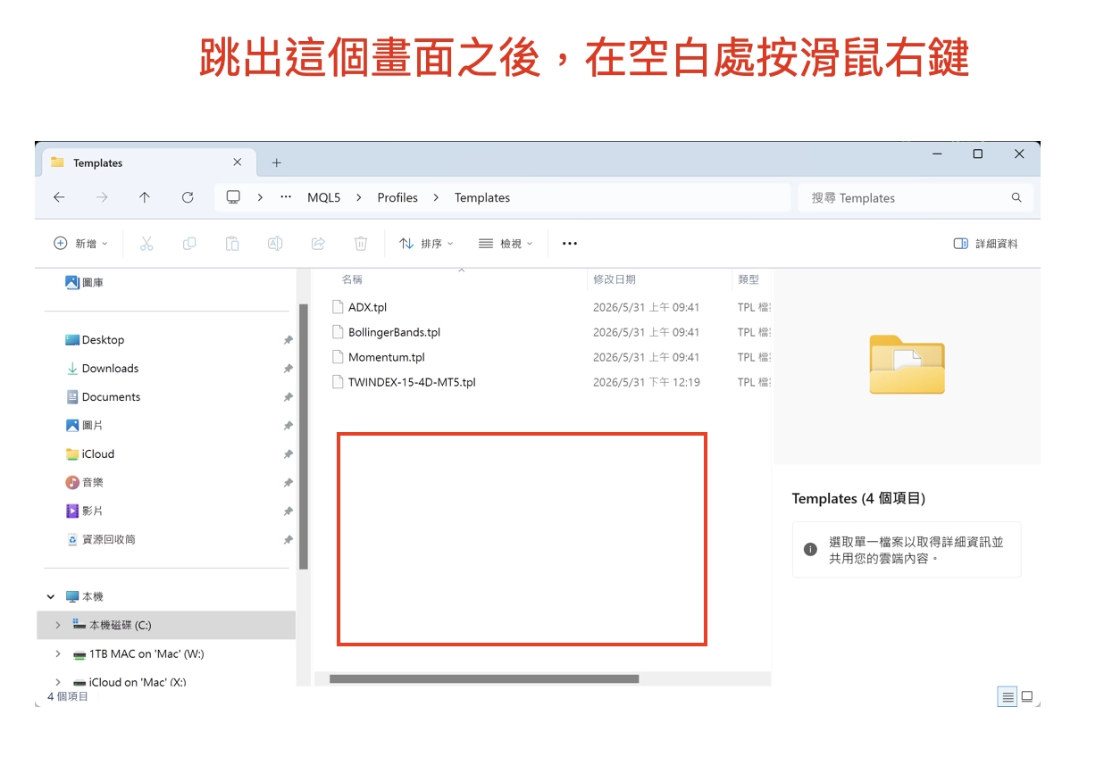
Task: Click chevron after MQL5 in breadcrumb
Action: 359,197
